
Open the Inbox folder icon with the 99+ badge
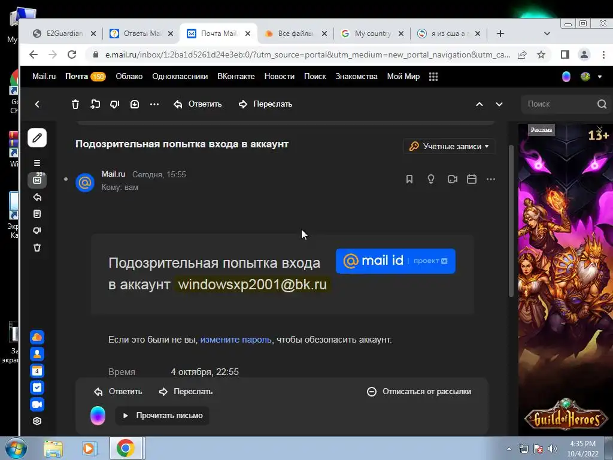(x=37, y=180)
